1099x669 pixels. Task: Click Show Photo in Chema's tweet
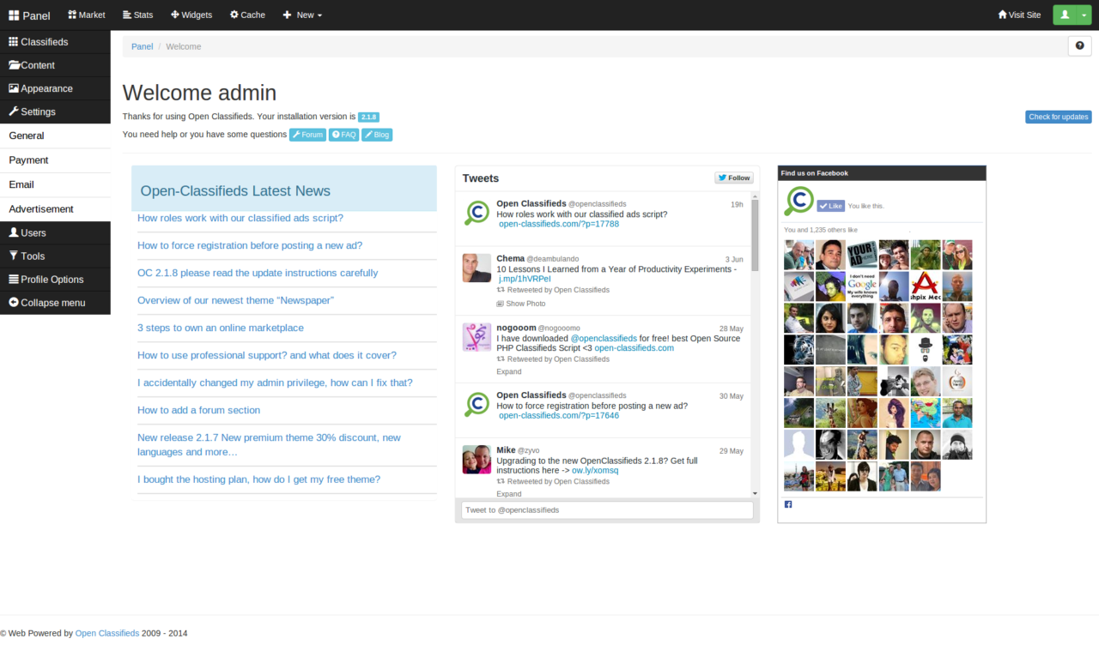[520, 304]
